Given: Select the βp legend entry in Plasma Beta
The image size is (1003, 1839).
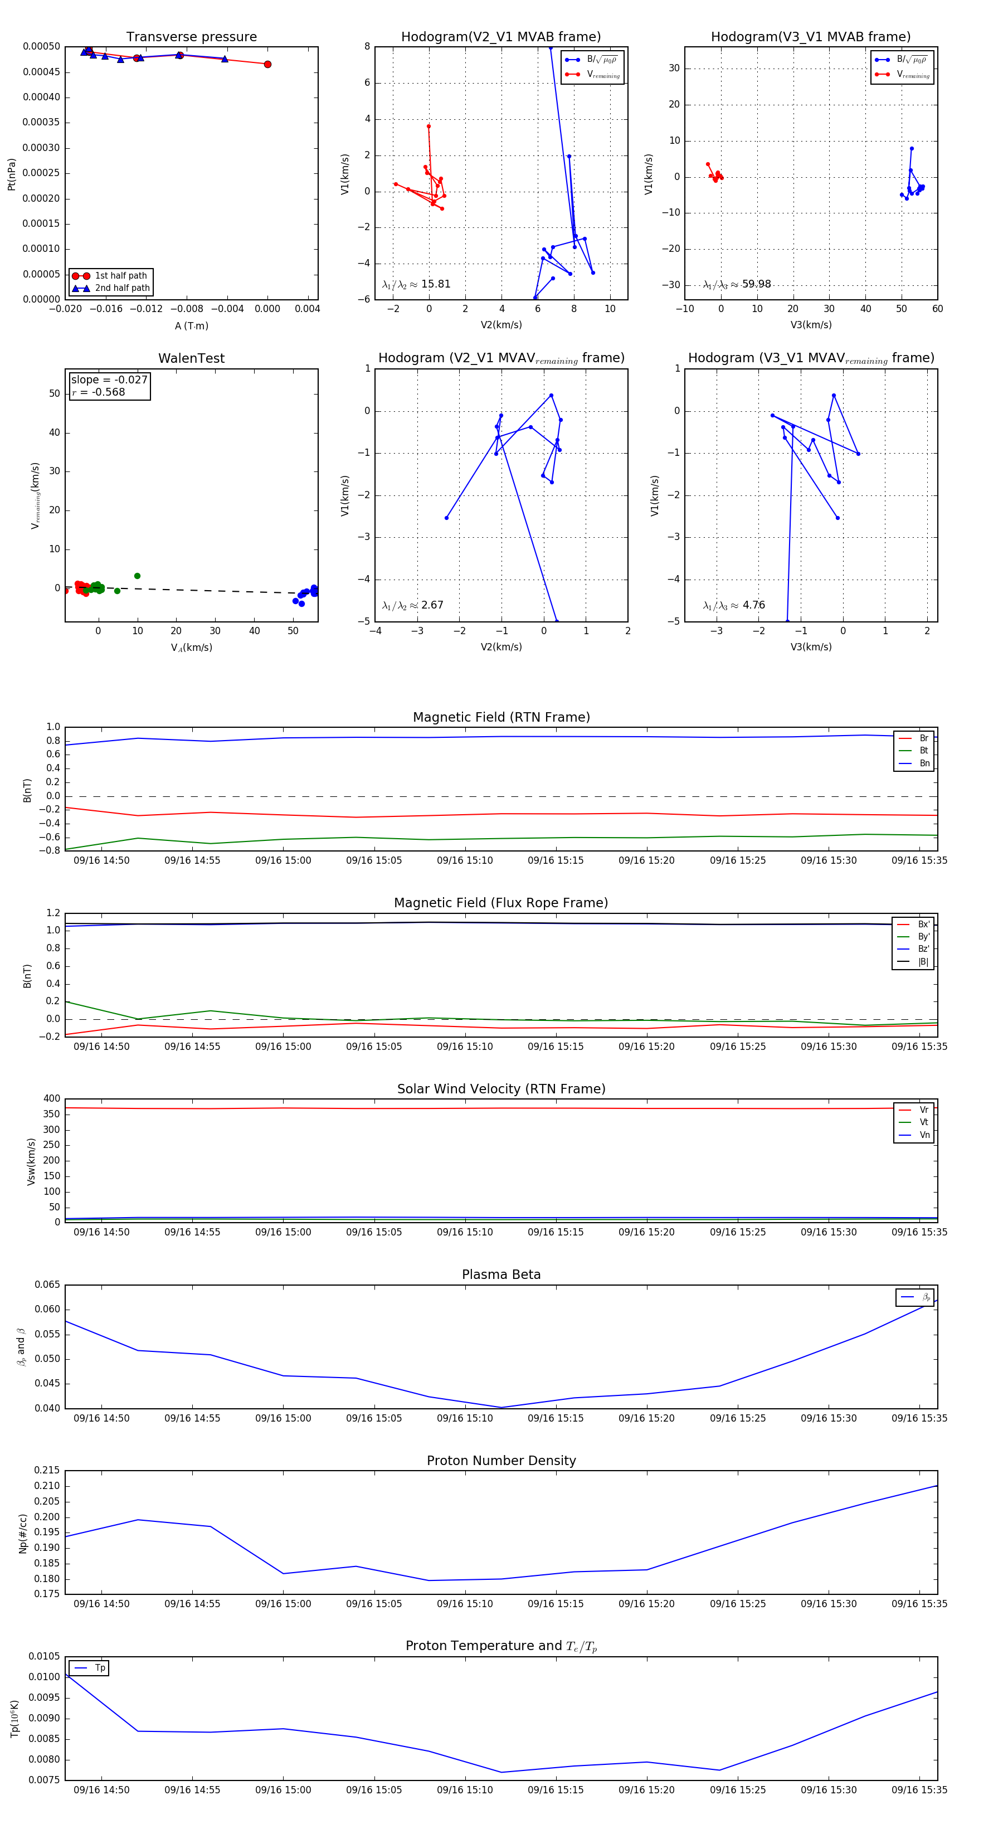Looking at the screenshot, I should [916, 1297].
